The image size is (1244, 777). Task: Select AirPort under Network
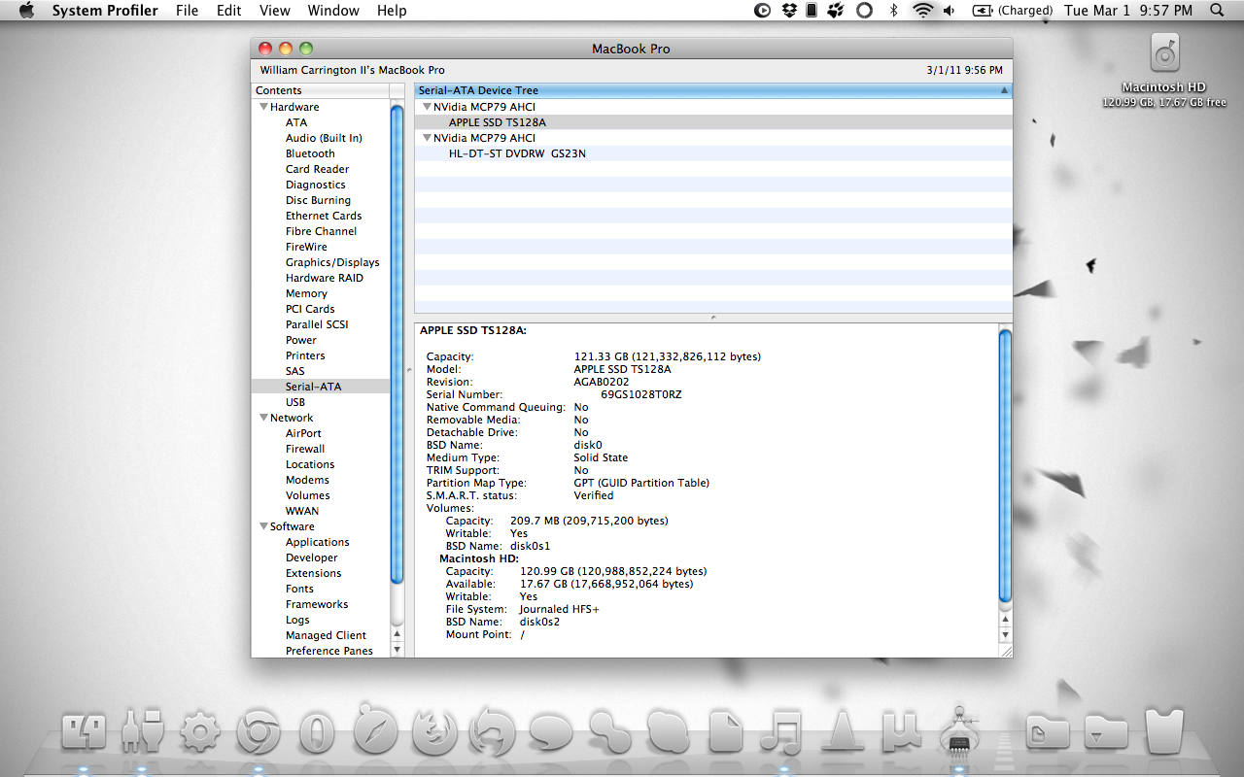(303, 433)
